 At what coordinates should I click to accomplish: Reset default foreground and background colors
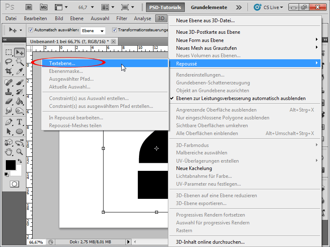(x=7, y=174)
